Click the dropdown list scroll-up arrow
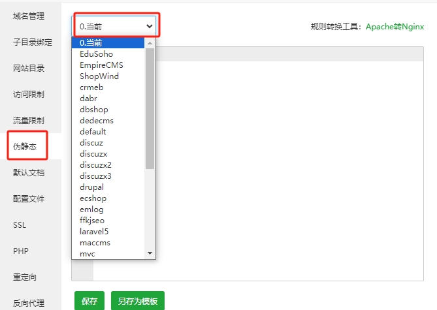 [x=150, y=43]
